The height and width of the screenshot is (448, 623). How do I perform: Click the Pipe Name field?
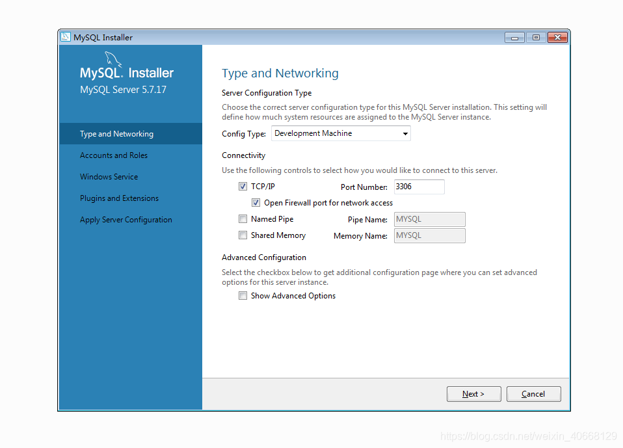point(429,219)
